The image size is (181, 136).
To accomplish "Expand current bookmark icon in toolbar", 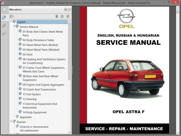I will [x=68, y=16].
